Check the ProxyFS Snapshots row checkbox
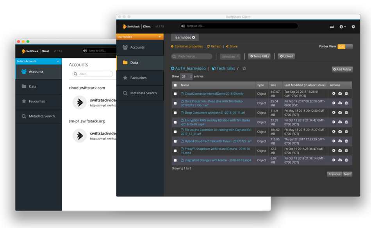Viewport: 371px width, 228px height. (175, 150)
